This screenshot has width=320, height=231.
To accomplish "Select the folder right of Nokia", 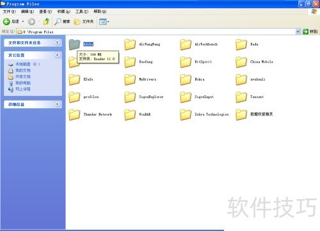I will click(x=251, y=79).
